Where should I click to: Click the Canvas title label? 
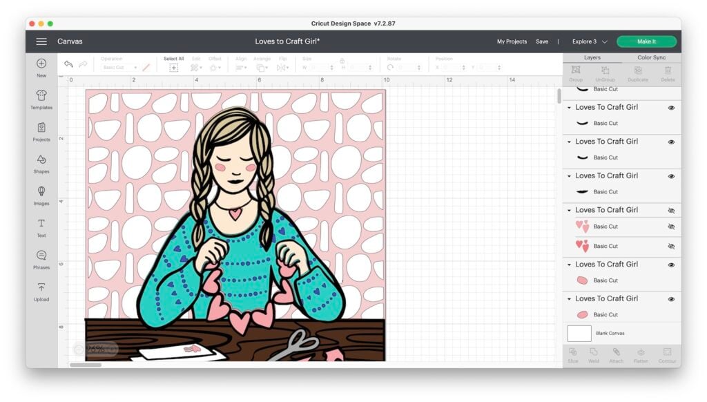click(x=70, y=41)
